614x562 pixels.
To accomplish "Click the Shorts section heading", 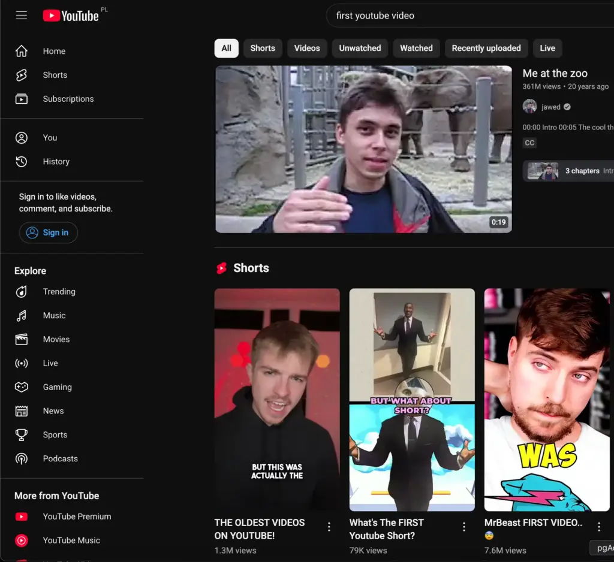I will pos(251,268).
